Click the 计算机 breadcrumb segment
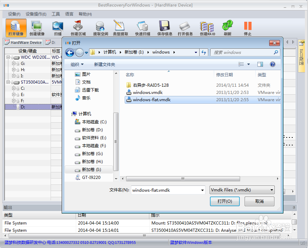 pos(109,52)
